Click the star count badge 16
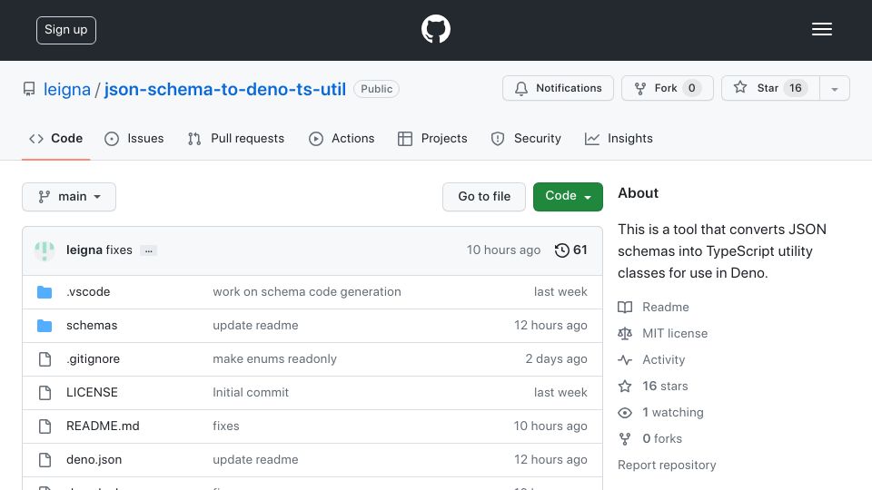The image size is (872, 490). click(796, 88)
